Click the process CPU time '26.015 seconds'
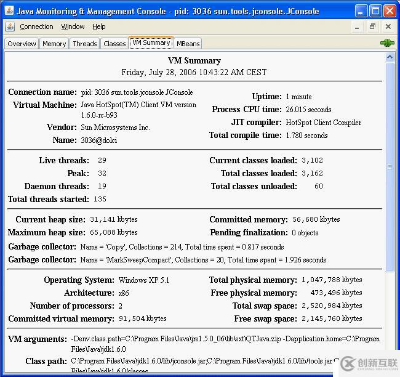This screenshot has width=400, height=377. (308, 110)
